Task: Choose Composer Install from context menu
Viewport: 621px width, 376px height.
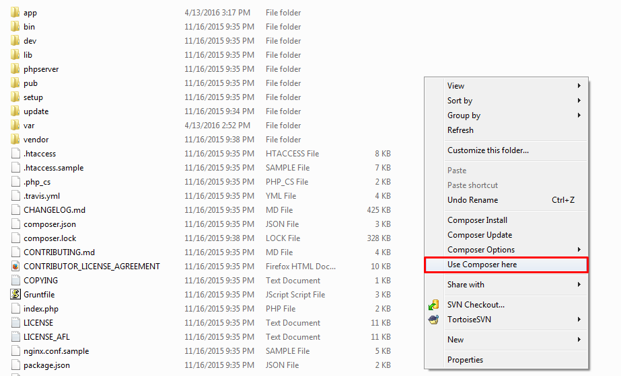Action: 477,220
